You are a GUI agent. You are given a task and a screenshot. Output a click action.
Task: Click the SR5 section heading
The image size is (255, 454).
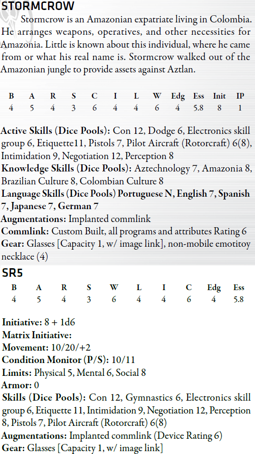12,273
